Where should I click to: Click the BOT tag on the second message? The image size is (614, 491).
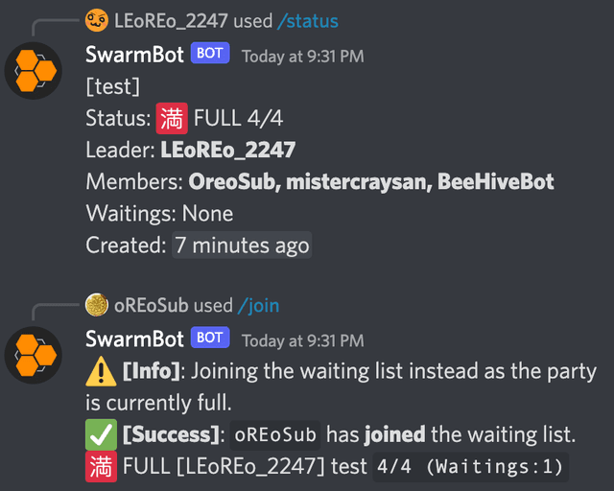click(x=210, y=338)
